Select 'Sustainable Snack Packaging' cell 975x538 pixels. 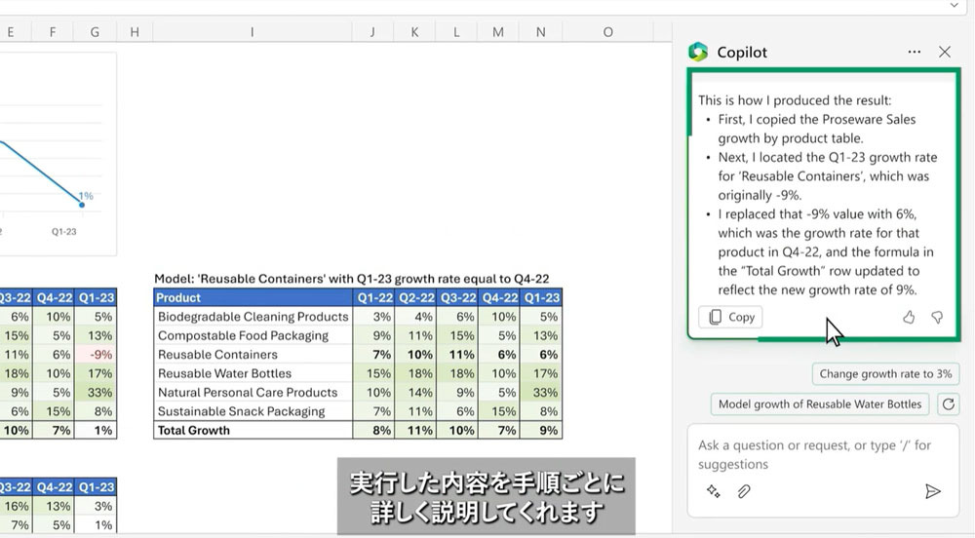[x=253, y=411]
